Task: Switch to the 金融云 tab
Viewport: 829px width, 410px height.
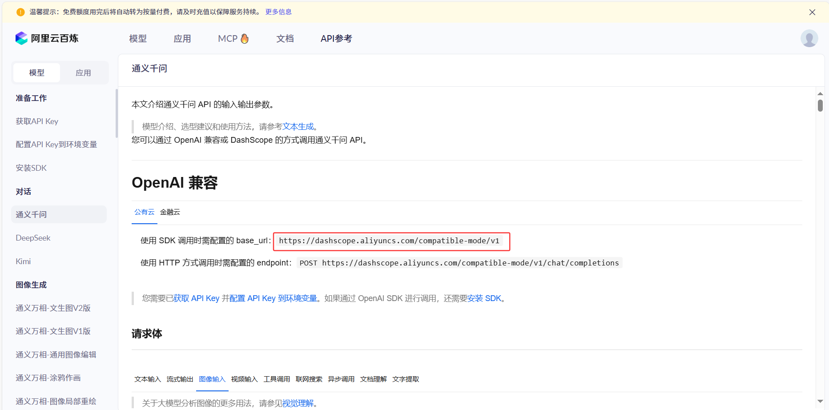Action: tap(170, 212)
